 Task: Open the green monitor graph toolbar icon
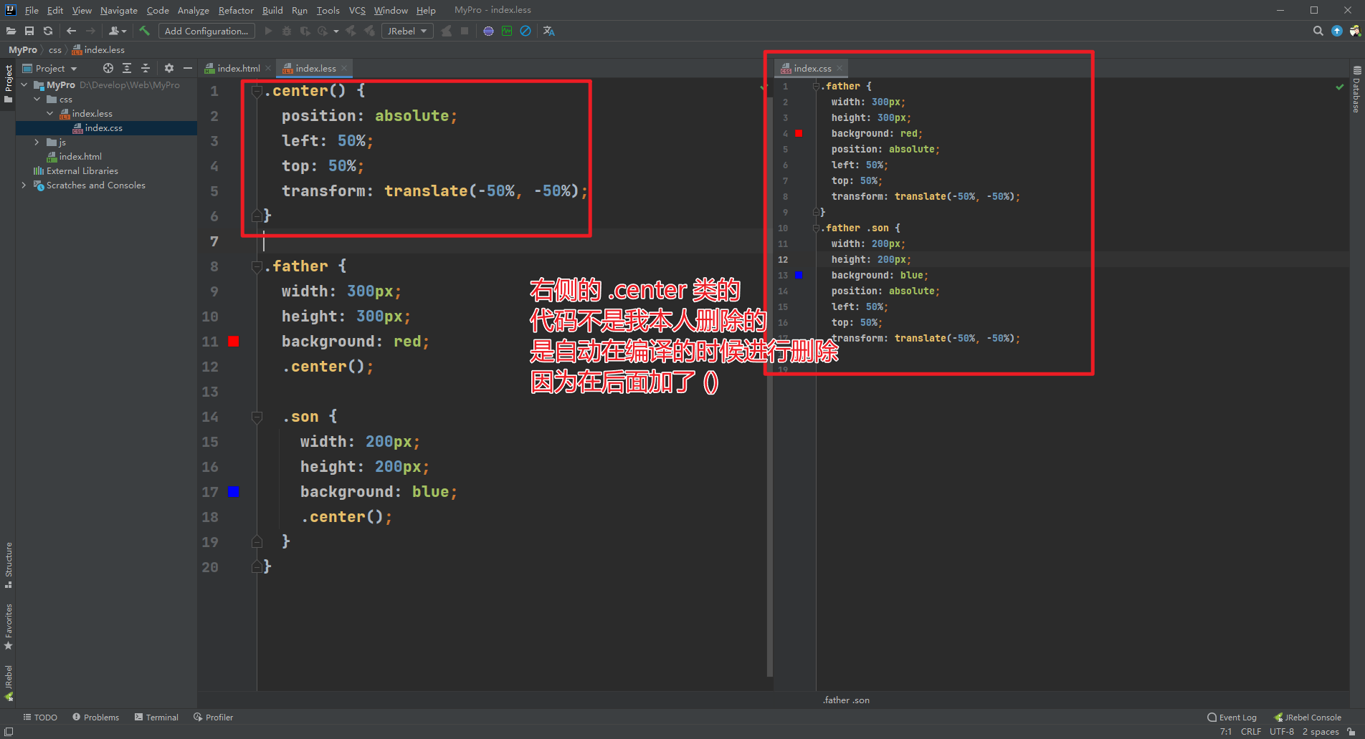507,31
